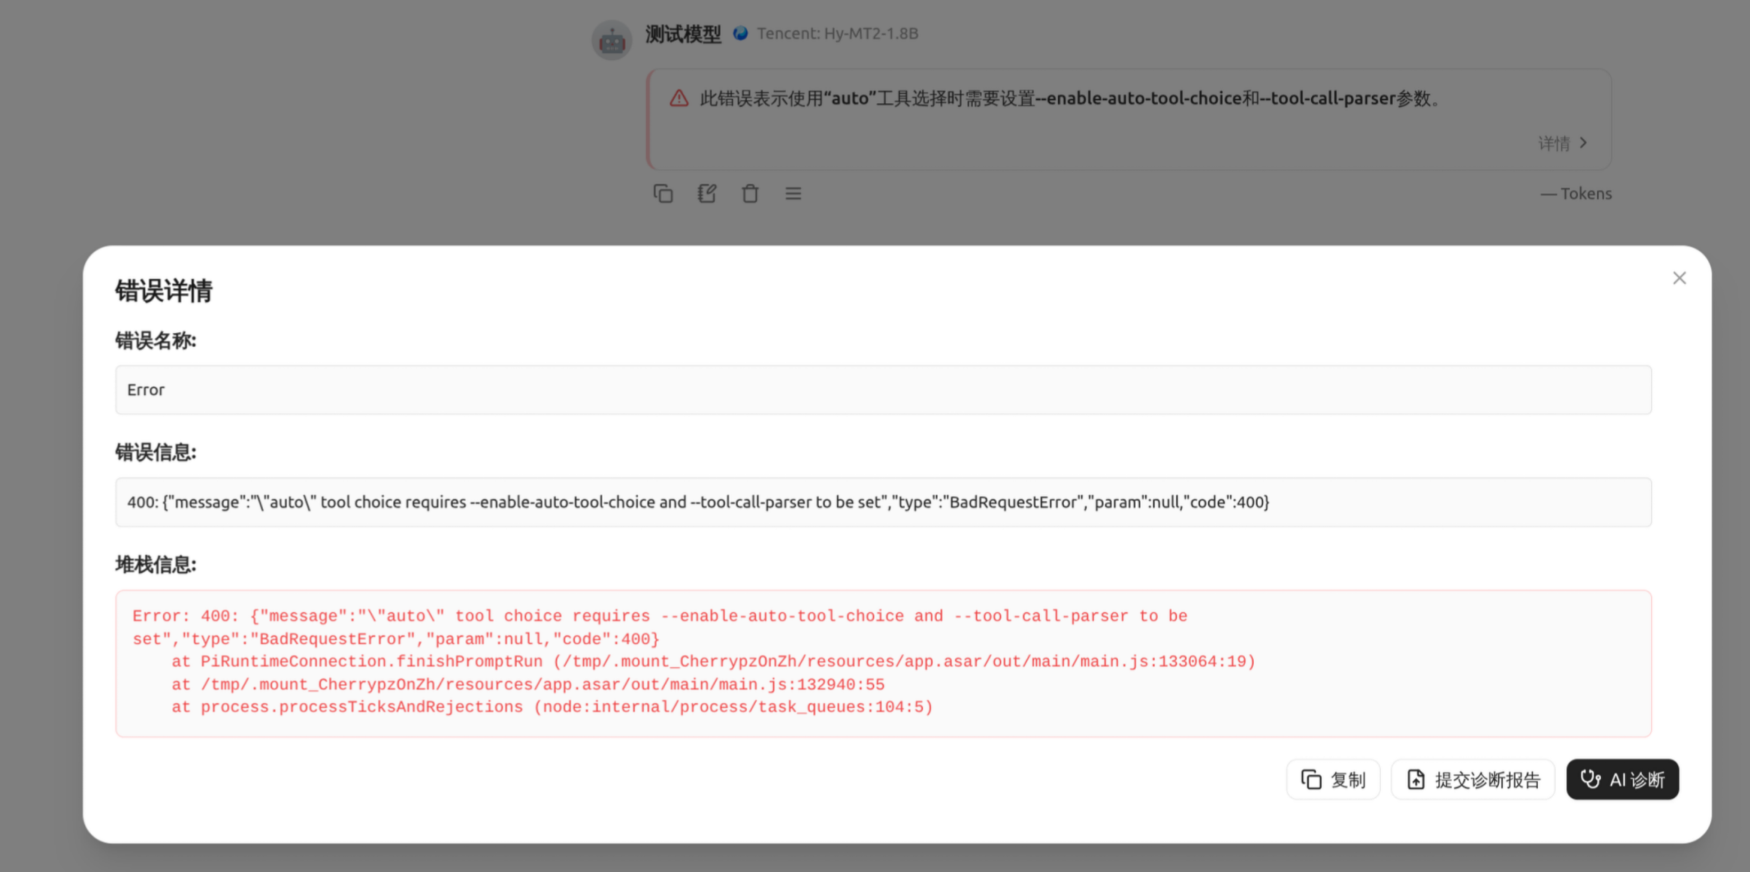
Task: Edit the message with pencil icon
Action: point(707,194)
